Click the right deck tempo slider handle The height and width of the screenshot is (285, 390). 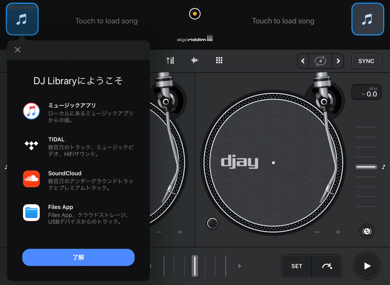[366, 167]
